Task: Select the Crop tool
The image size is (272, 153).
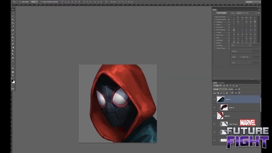Action: click(13, 23)
